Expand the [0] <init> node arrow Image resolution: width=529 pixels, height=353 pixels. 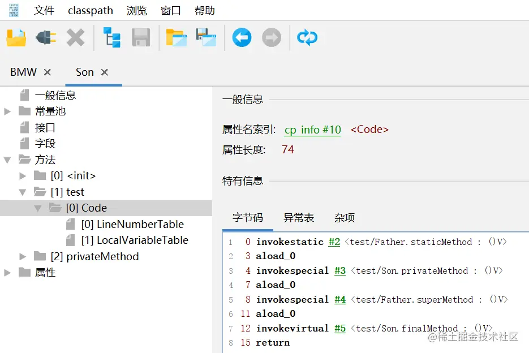(x=23, y=176)
